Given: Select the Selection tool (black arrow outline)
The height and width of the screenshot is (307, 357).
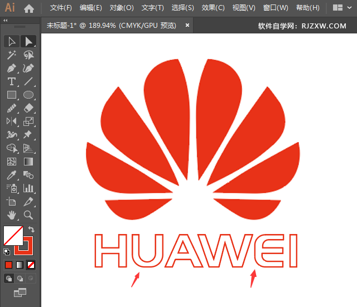Looking at the screenshot, I should 12,41.
